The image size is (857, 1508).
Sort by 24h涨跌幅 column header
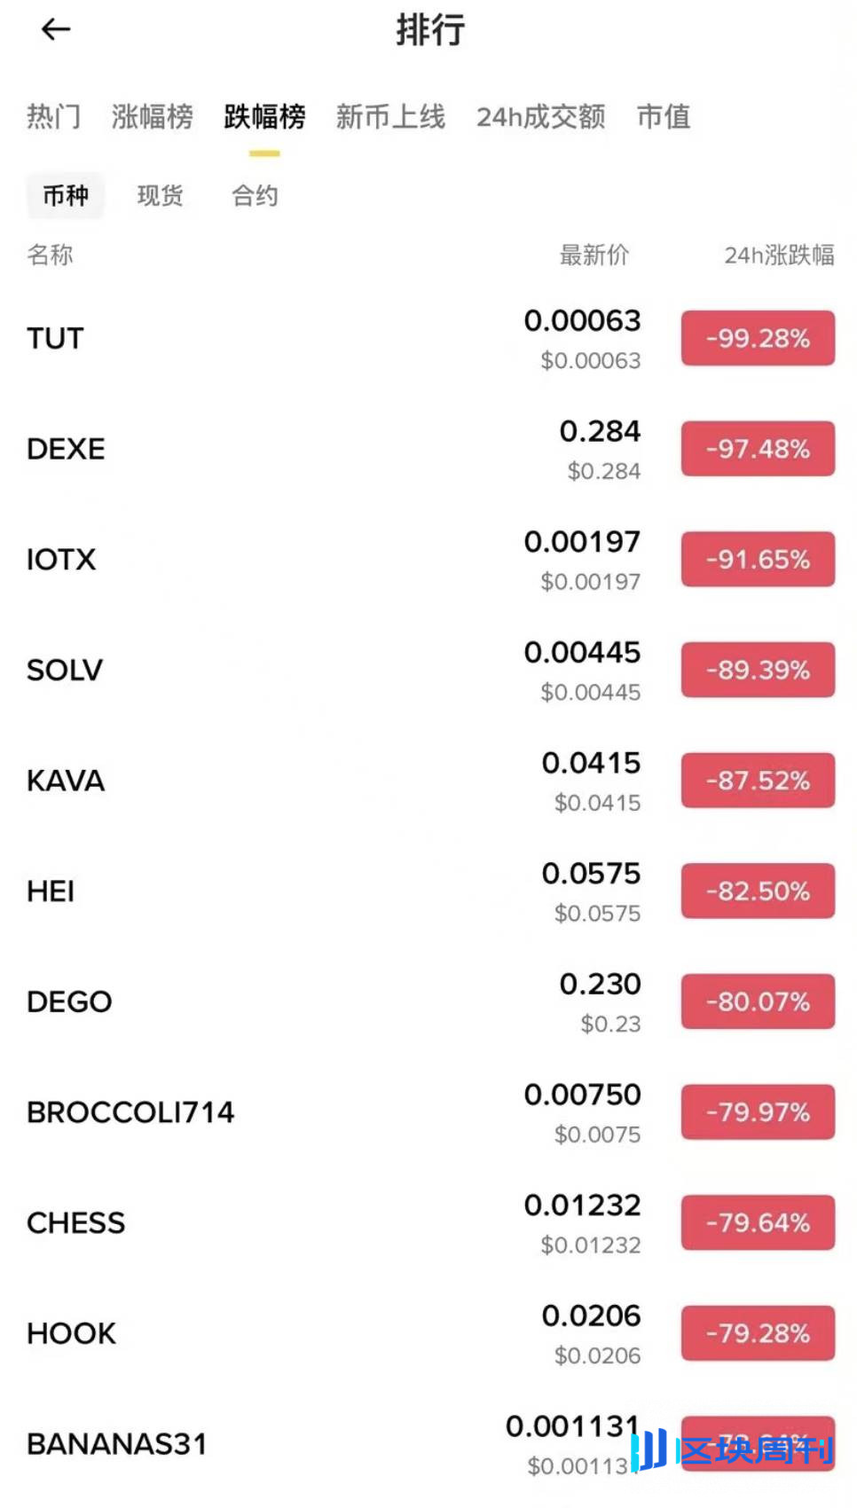pyautogui.click(x=779, y=255)
